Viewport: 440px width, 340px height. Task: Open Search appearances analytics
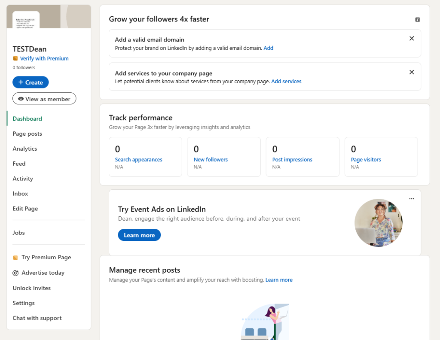pos(138,160)
